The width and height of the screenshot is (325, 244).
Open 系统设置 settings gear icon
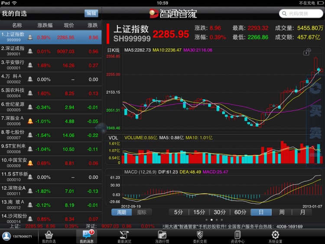click(275, 237)
